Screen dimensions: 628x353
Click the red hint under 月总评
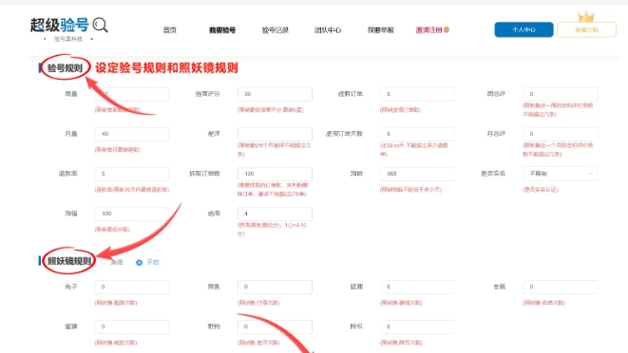558,150
